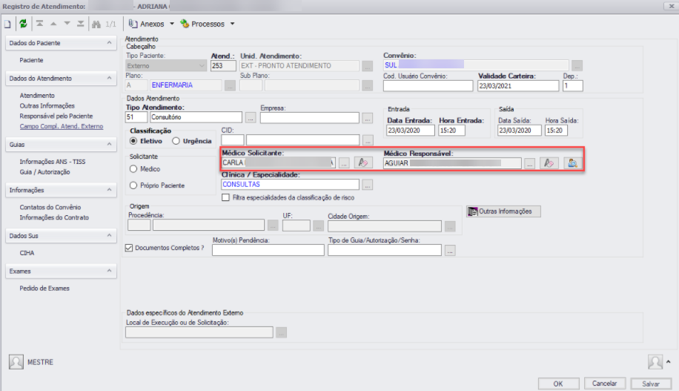This screenshot has height=391, width=679.
Task: Collapse Informações section
Action: point(109,190)
